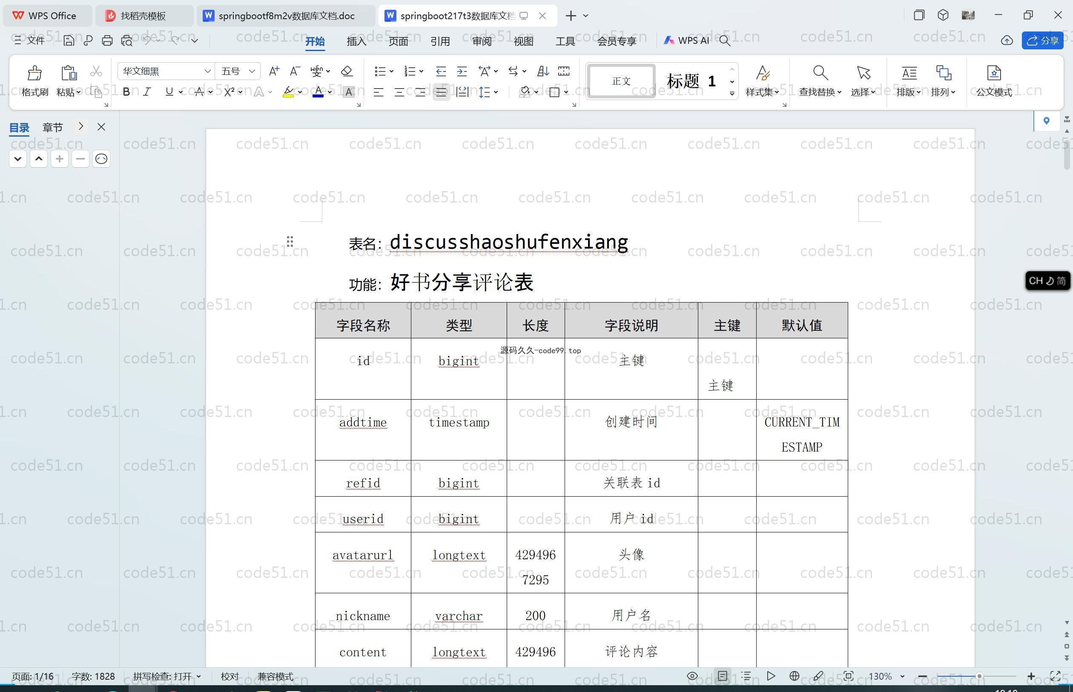
Task: Toggle Strikethrough formatting
Action: click(x=199, y=92)
